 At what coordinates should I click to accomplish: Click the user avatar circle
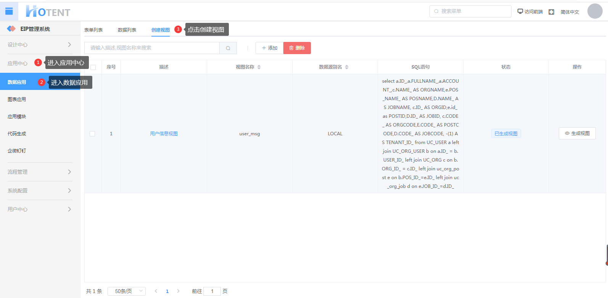tap(595, 11)
